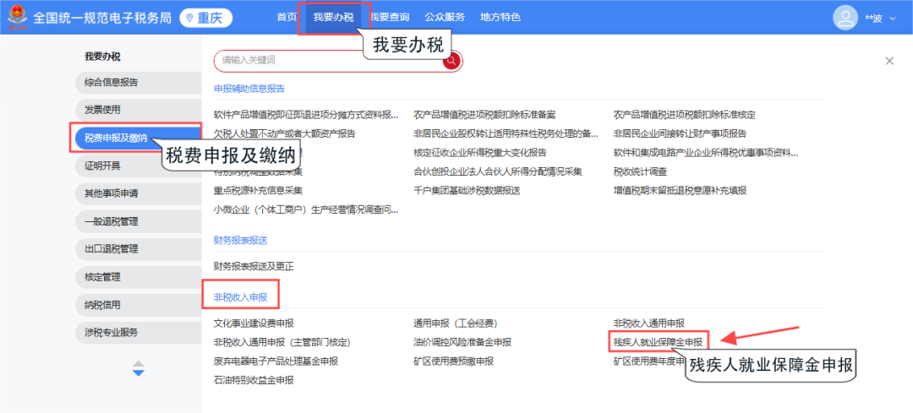Select 其他事项申请 in the sidebar

138,193
